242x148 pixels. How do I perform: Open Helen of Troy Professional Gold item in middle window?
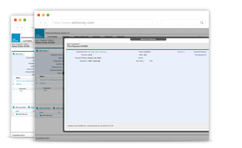tap(52, 80)
